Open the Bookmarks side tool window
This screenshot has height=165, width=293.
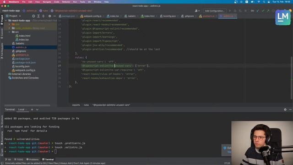tap(2, 137)
